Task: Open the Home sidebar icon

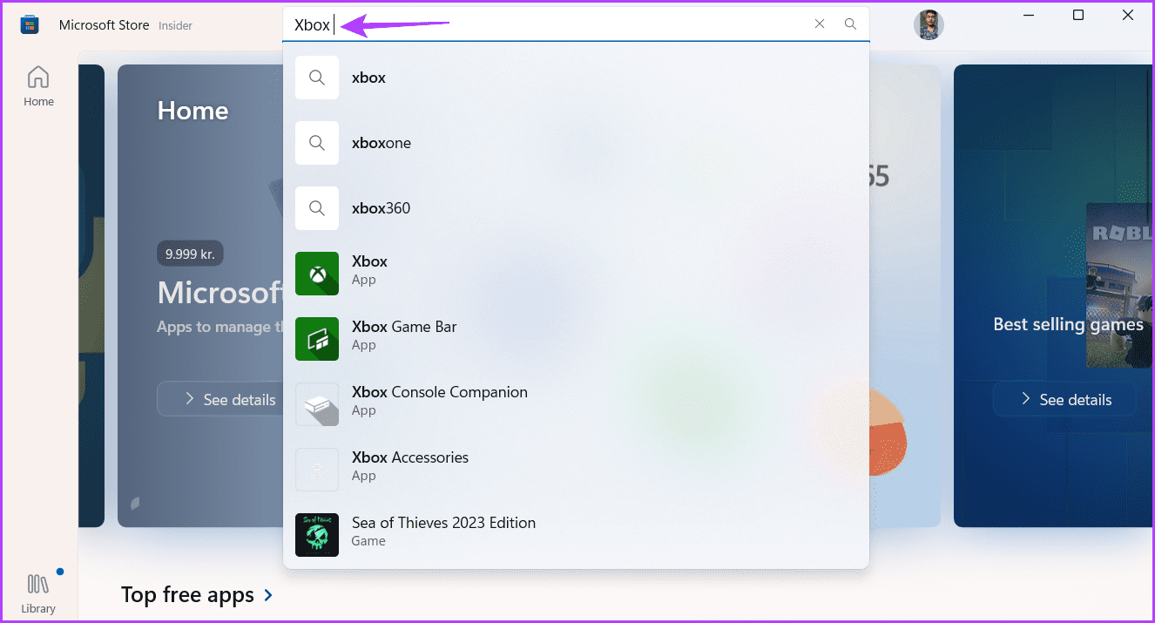Action: 38,86
